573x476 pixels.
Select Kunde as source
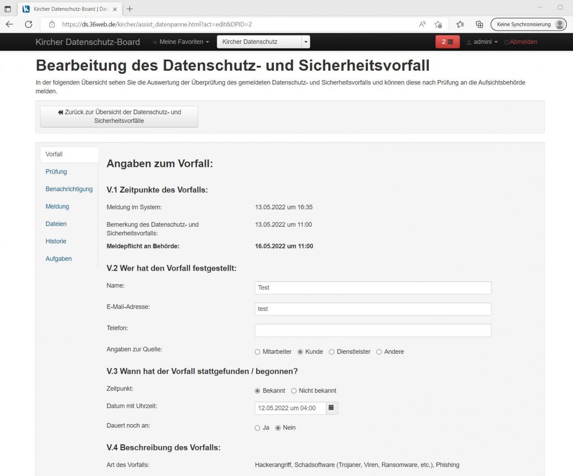[300, 352]
